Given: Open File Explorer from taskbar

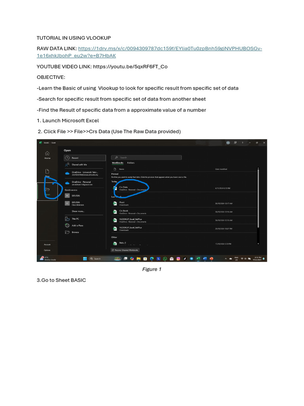Looking at the screenshot, I should [139, 259].
